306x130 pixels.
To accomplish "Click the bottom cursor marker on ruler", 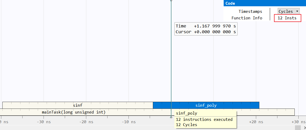I will 171,117.
